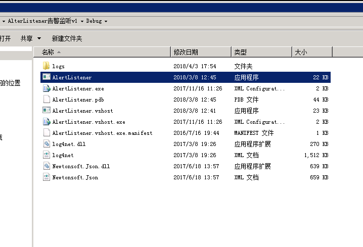Sort by the 类型 column header
363x247 pixels.
click(261, 52)
